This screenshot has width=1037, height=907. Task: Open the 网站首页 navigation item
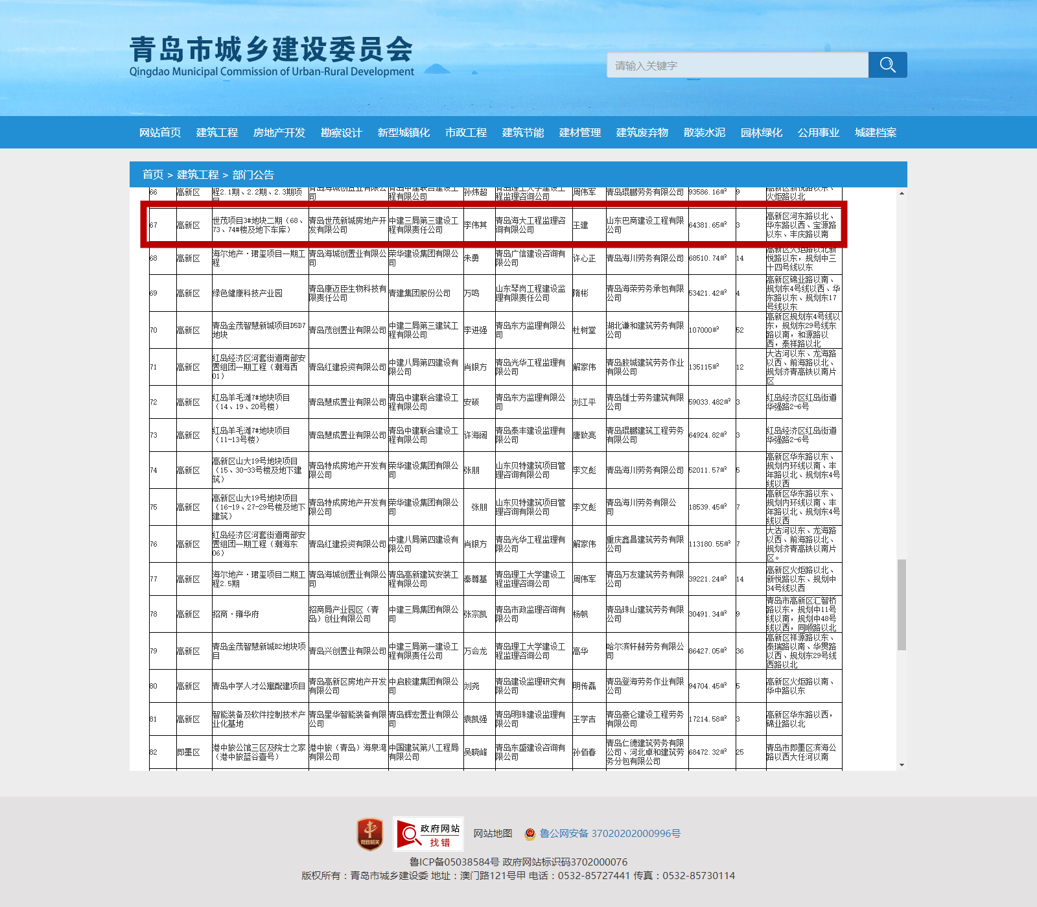point(160,133)
